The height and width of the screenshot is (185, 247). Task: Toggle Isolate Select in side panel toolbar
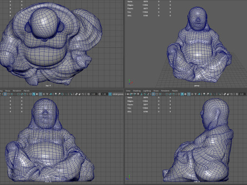(x=220, y=94)
